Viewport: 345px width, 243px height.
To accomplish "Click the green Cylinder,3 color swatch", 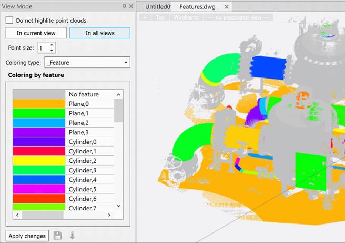I will click(39, 170).
